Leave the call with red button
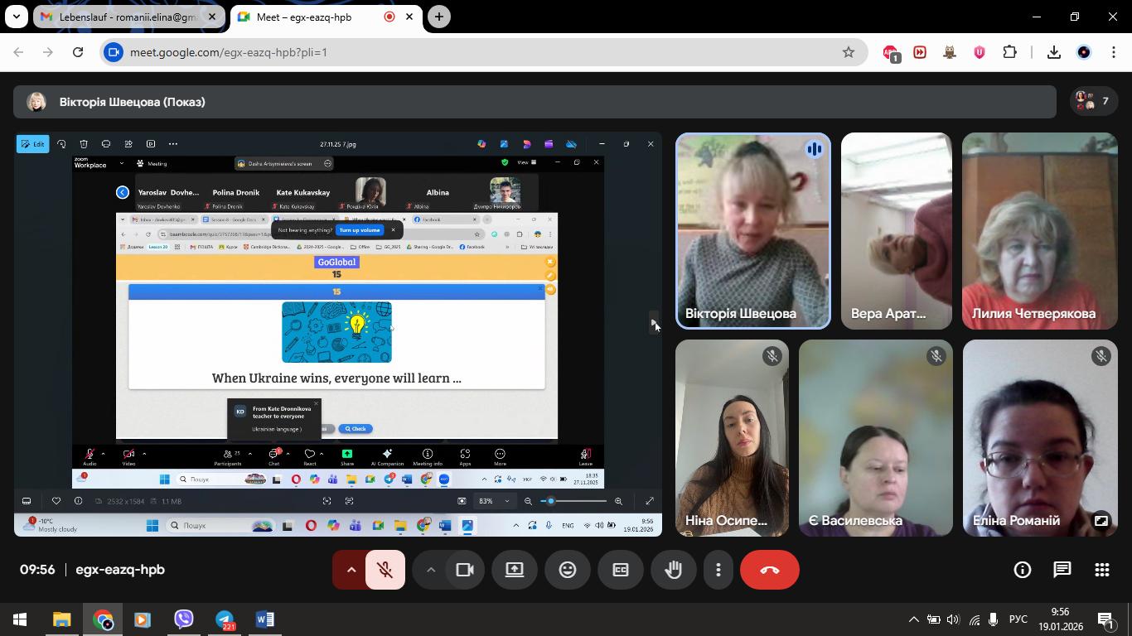Image resolution: width=1132 pixels, height=636 pixels. [770, 570]
